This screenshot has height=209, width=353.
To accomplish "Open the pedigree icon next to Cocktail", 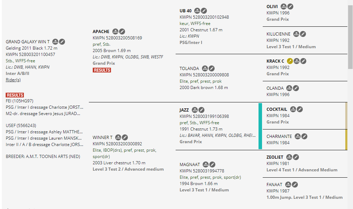I will point(293,109).
